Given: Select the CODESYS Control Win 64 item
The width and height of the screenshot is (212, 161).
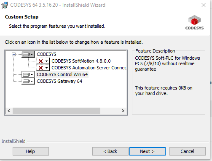Looking at the screenshot, I should (x=62, y=74).
